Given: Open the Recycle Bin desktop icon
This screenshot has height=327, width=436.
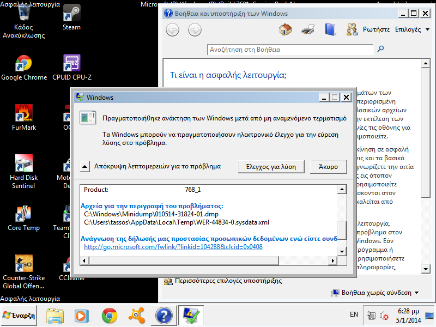Looking at the screenshot, I should [23, 22].
